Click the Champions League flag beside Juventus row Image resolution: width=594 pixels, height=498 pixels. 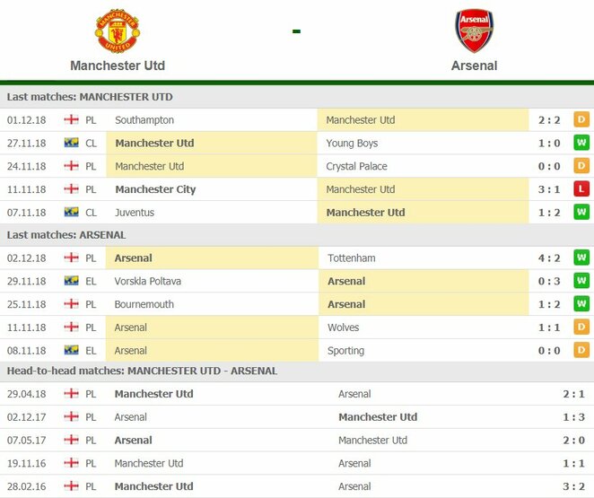click(71, 213)
